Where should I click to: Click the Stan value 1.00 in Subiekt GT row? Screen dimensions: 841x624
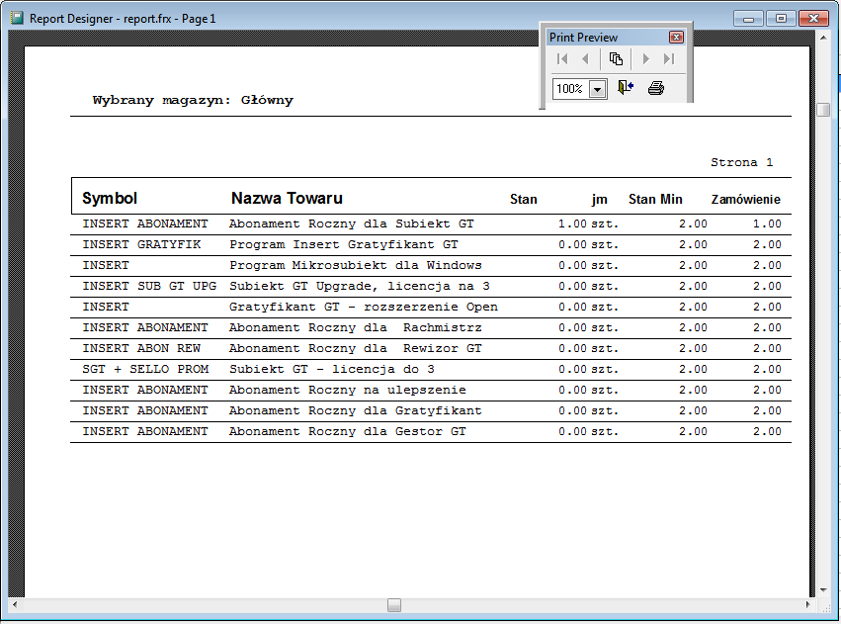click(x=572, y=223)
